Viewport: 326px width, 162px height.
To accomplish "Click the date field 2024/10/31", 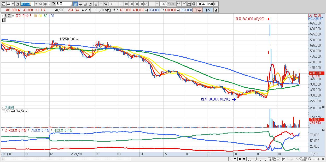I will click(205, 4).
